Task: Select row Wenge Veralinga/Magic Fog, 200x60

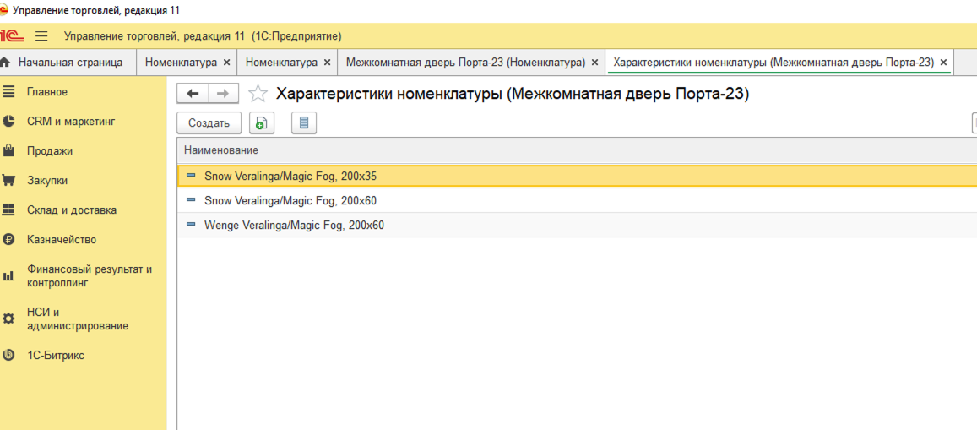Action: 294,226
